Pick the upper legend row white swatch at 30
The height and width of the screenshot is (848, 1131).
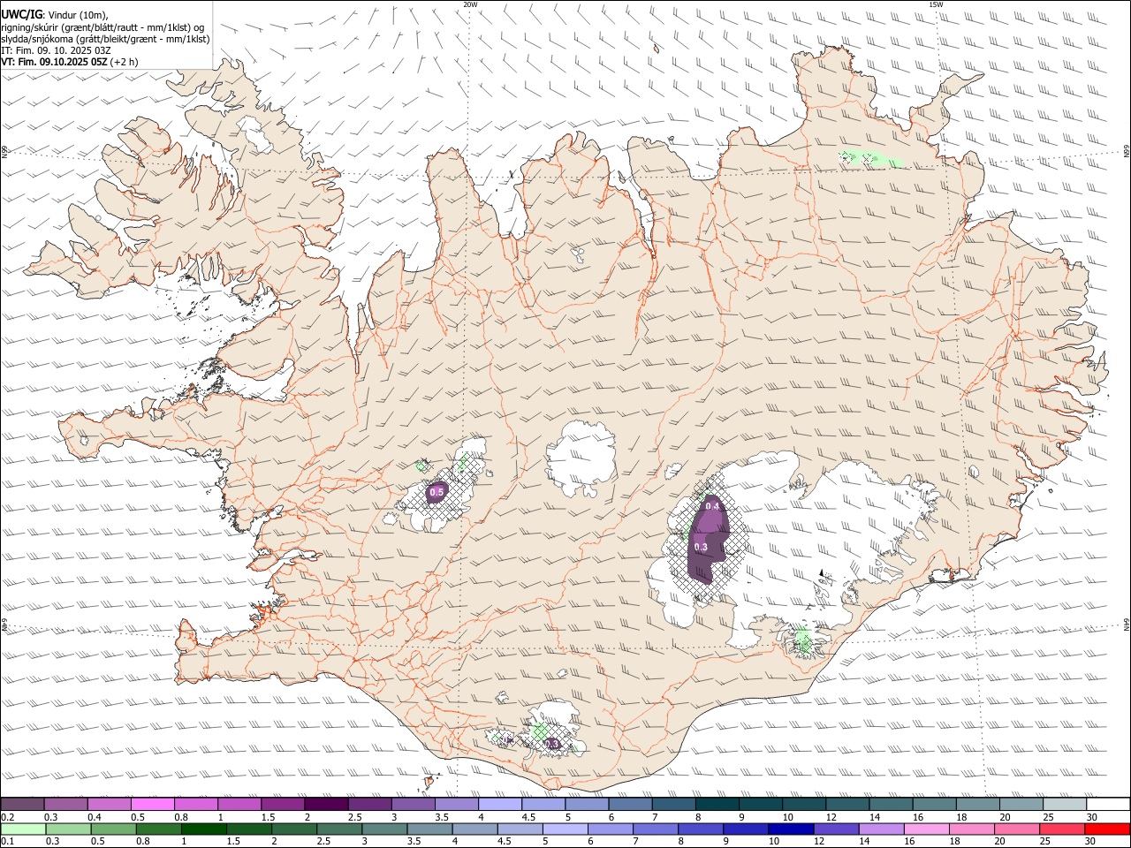pyautogui.click(x=1107, y=804)
